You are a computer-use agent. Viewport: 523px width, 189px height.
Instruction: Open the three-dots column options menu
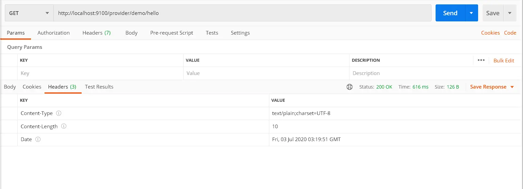[x=481, y=60]
